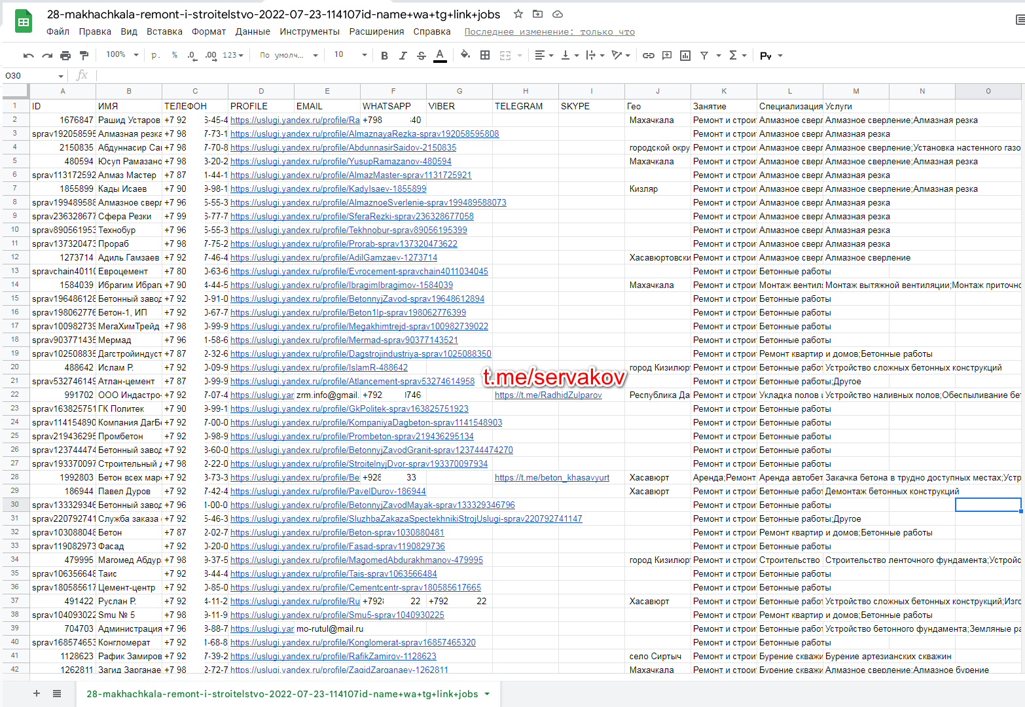Image resolution: width=1025 pixels, height=707 pixels.
Task: Open text wrapping dropdown
Action: (x=595, y=56)
